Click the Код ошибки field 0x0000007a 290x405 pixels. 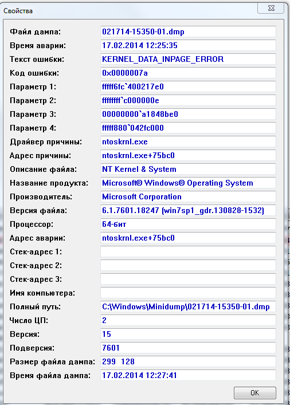pos(188,73)
